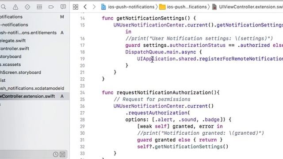Click the commented print User Notification settings line
This screenshot has width=283, height=159.
[x=199, y=38]
